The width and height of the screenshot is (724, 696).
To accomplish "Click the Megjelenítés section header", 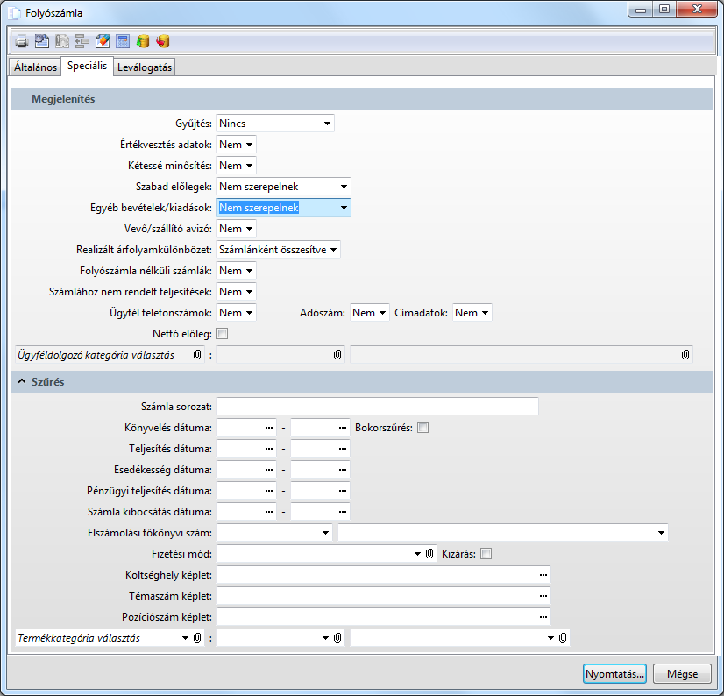I will click(362, 99).
